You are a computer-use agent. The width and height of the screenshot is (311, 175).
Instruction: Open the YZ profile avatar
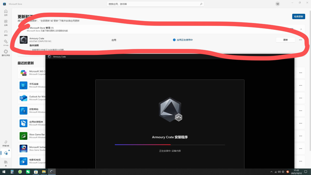[278, 4]
